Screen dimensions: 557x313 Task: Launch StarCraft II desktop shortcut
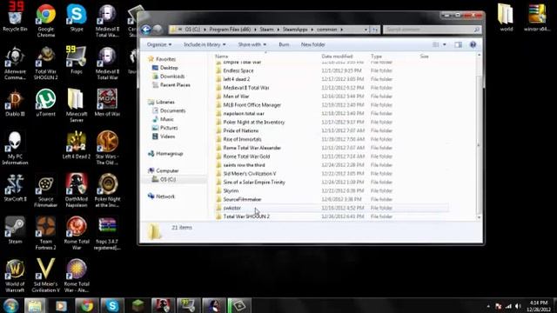click(15, 188)
